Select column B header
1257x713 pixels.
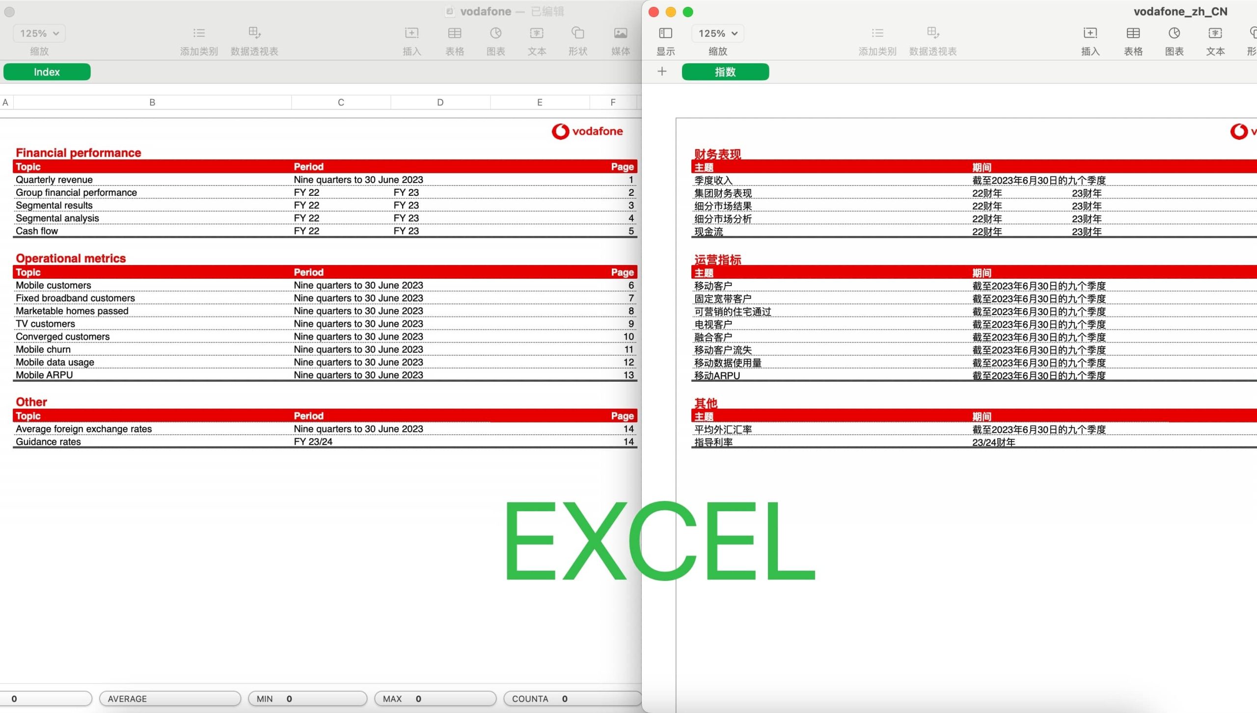[x=152, y=102]
